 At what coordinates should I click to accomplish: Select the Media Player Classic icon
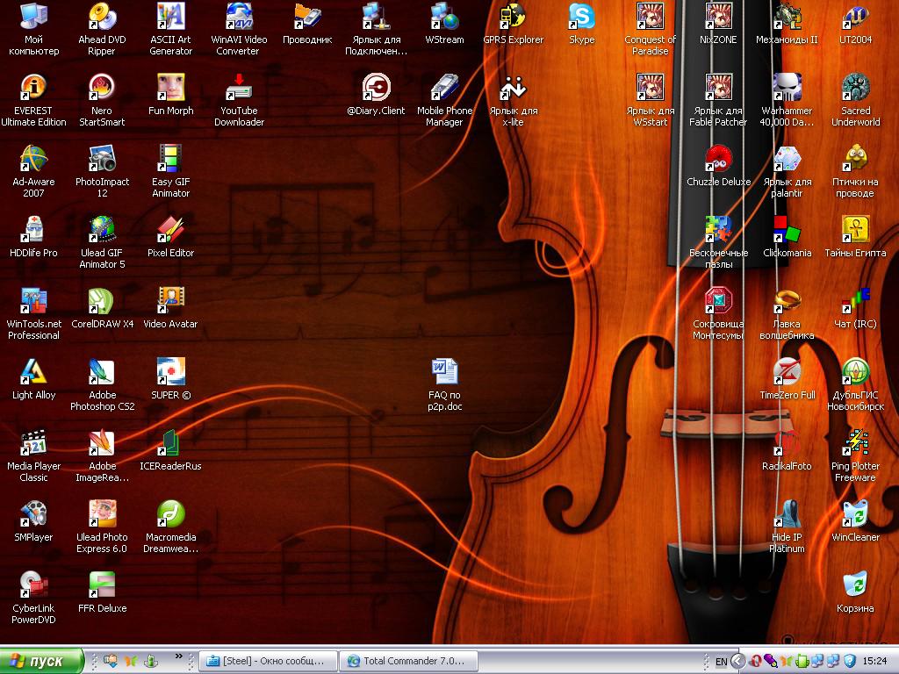(33, 443)
